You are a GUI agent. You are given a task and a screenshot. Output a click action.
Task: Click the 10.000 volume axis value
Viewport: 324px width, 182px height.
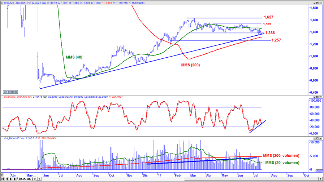[315, 142]
